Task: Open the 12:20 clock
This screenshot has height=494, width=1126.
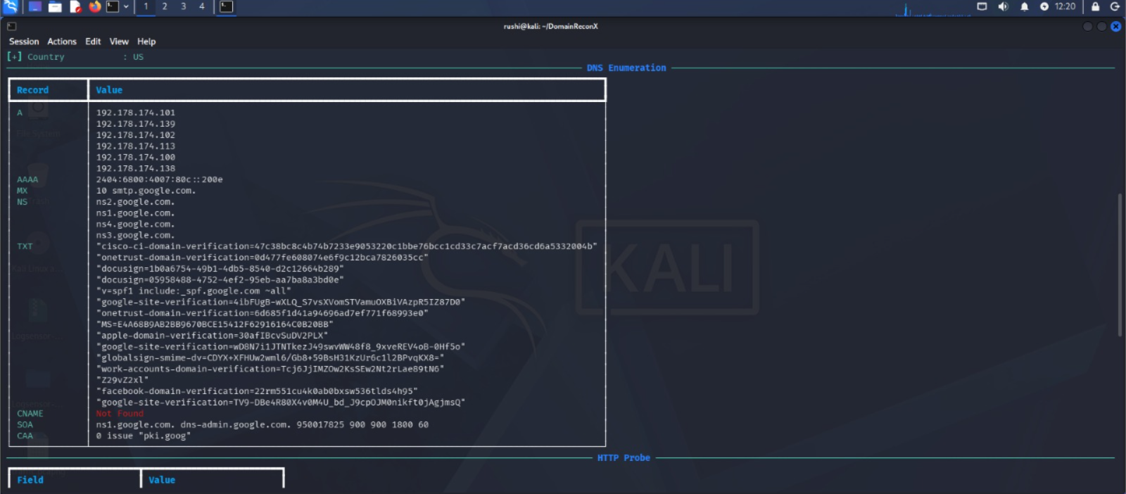Action: pos(1065,6)
